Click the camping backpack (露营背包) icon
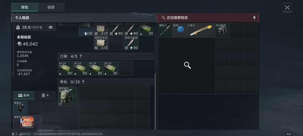The height and width of the screenshot is (136, 303). [68, 96]
